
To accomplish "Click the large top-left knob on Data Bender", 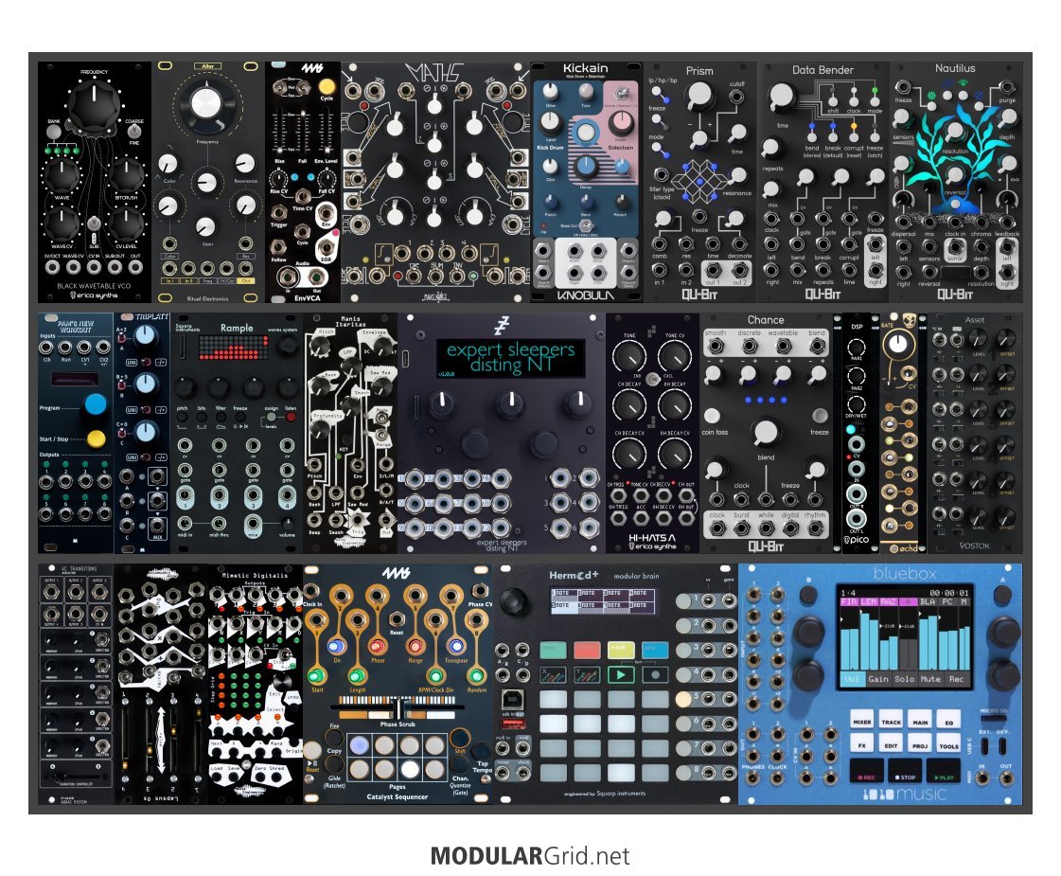I will 781,97.
